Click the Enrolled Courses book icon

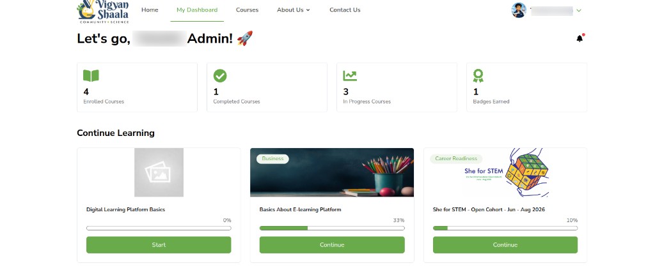[x=91, y=76]
